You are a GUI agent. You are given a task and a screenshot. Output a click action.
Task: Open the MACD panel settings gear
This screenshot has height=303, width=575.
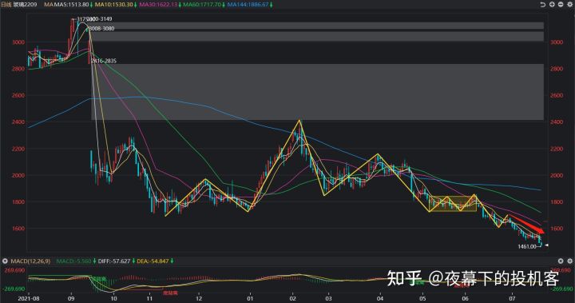[x=569, y=261]
